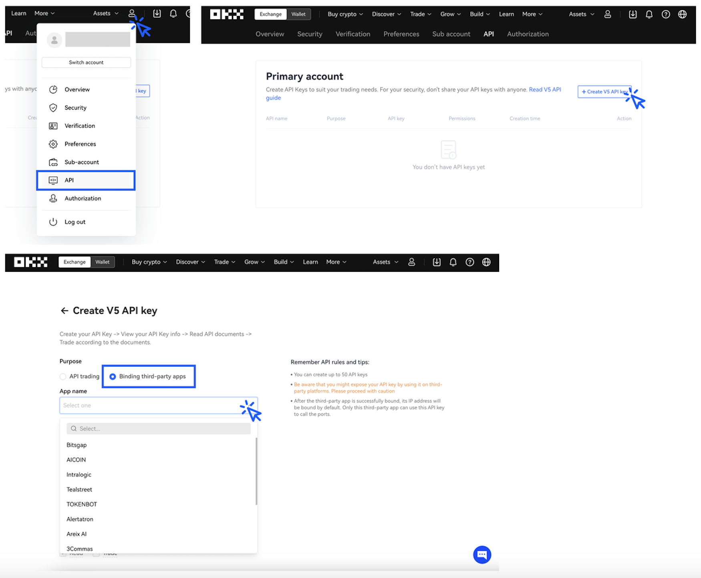Click bell icon in account-menu screenshot header

point(173,14)
